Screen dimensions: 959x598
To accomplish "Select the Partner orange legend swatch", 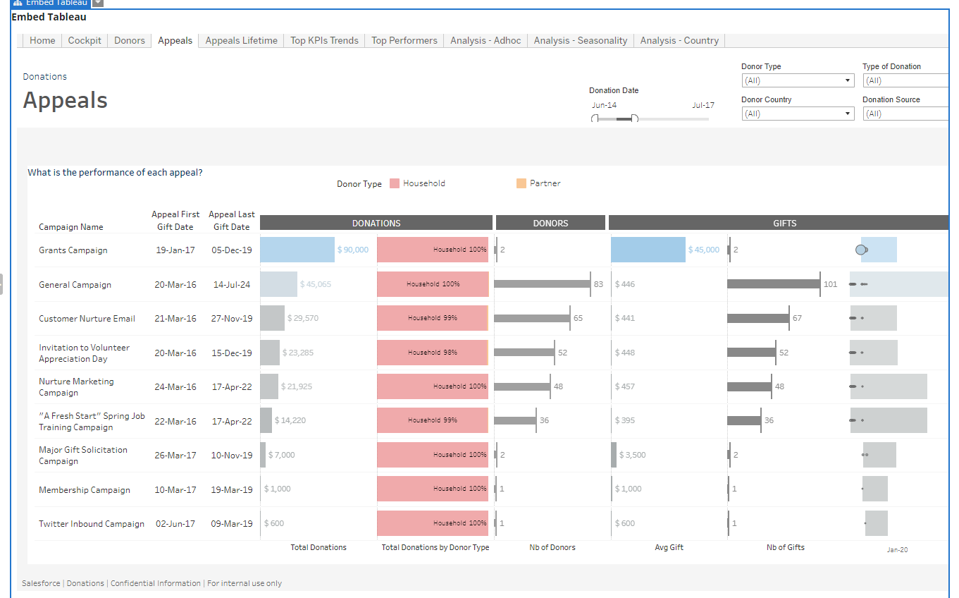I will pos(521,183).
